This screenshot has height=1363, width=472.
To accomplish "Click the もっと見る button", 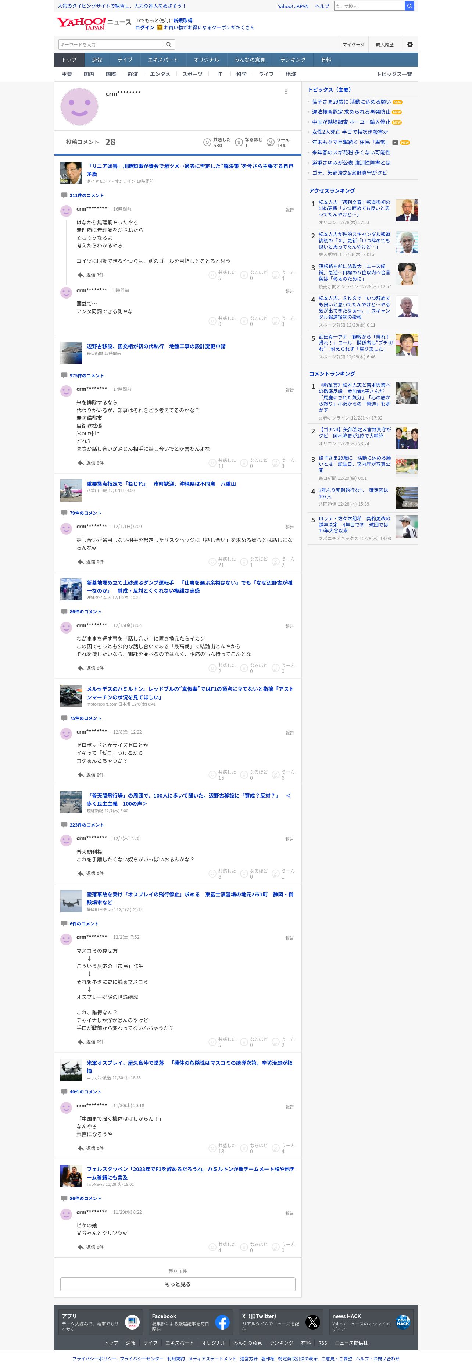I will [178, 1284].
